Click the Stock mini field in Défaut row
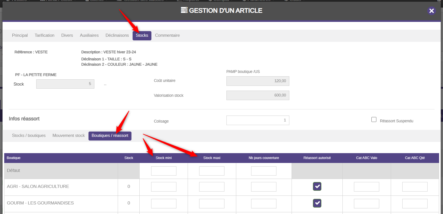This screenshot has height=214, width=443. coord(163,171)
